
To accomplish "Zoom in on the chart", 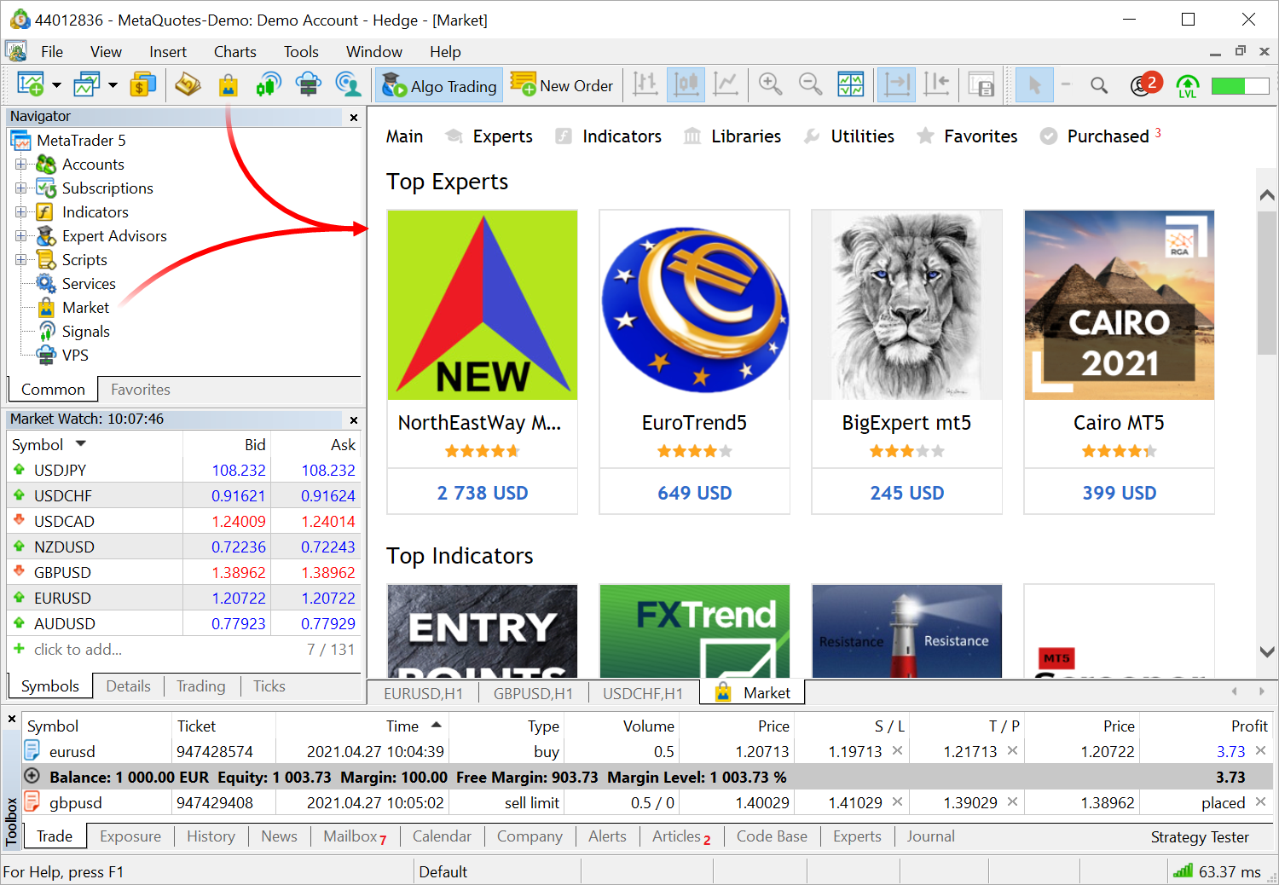I will point(770,85).
